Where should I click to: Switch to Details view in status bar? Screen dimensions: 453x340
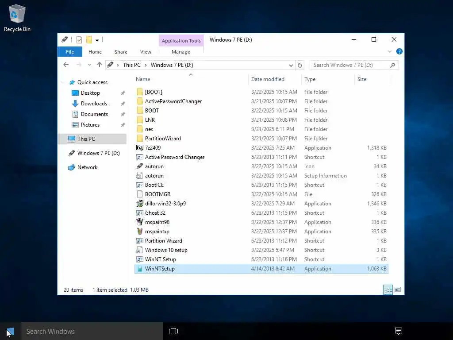(388, 290)
